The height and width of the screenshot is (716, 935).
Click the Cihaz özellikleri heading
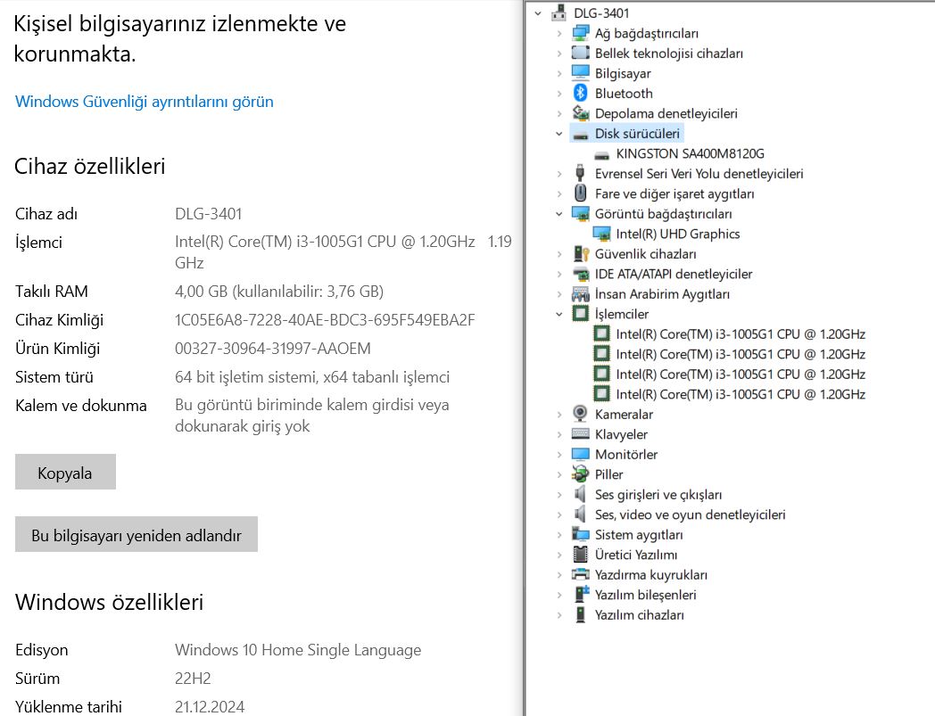click(x=89, y=167)
